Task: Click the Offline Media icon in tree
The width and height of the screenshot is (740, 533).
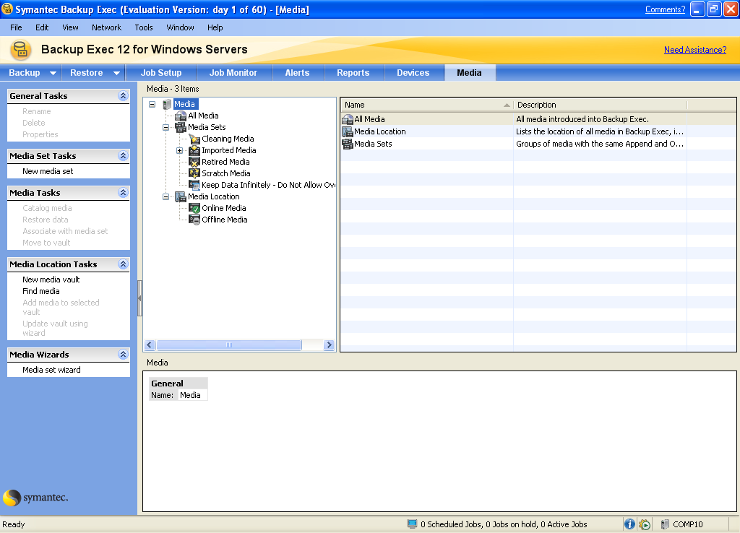Action: click(194, 220)
